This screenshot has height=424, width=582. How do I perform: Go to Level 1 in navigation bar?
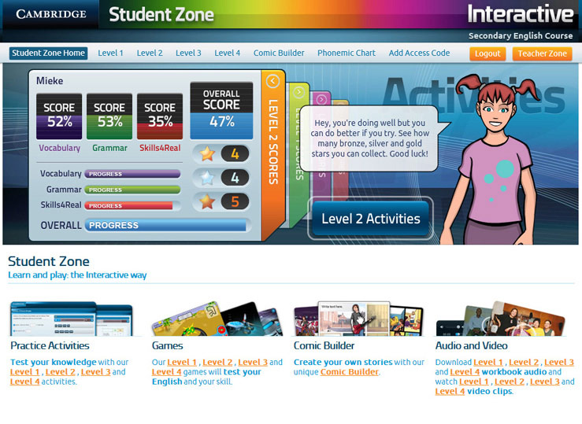pyautogui.click(x=110, y=53)
